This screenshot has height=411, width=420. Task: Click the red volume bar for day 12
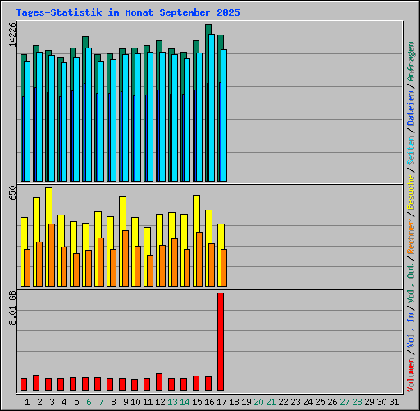pyautogui.click(x=159, y=382)
